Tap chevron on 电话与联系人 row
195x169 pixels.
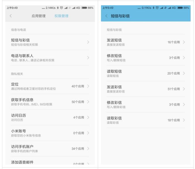click(88, 58)
